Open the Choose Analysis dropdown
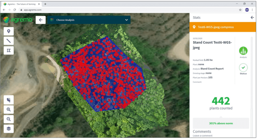Viewport: 257px width, 139px height. tap(89, 20)
